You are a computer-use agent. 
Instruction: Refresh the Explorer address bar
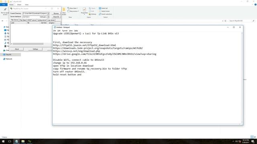(225, 21)
